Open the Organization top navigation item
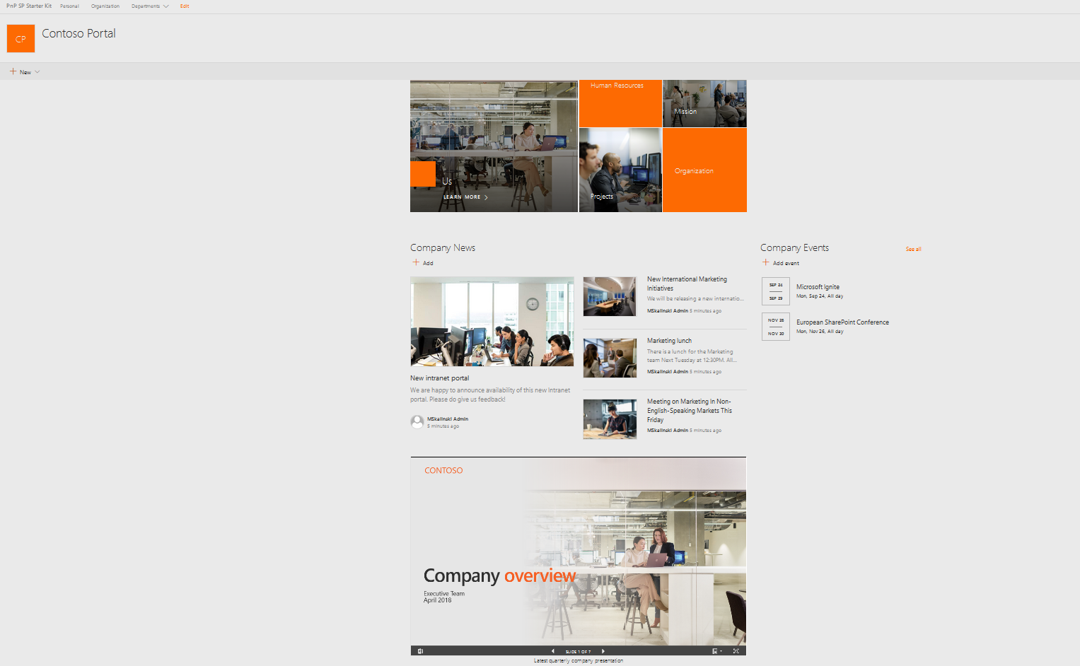 click(x=105, y=6)
